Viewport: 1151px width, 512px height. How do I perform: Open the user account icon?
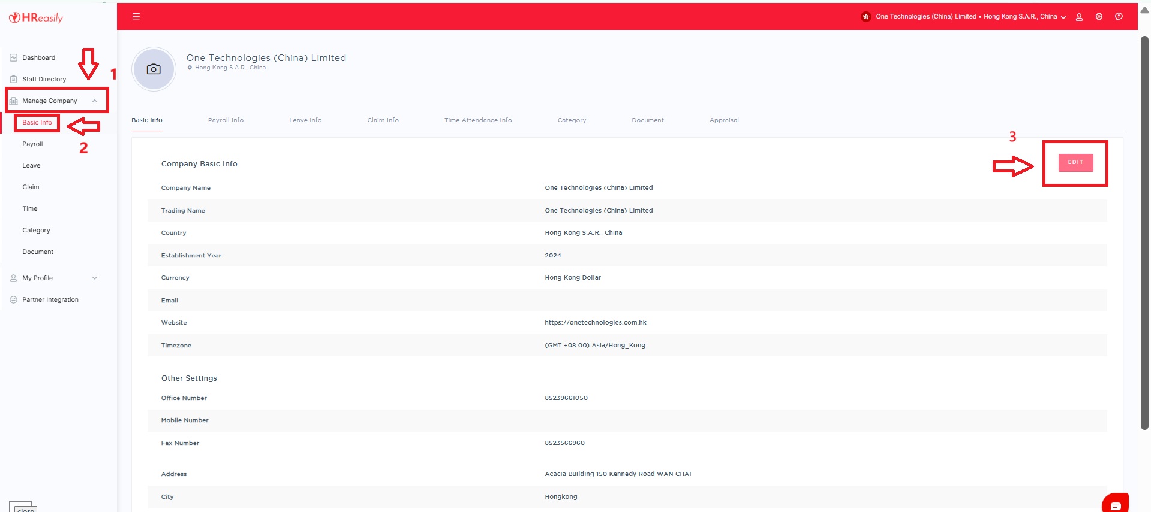coord(1079,17)
